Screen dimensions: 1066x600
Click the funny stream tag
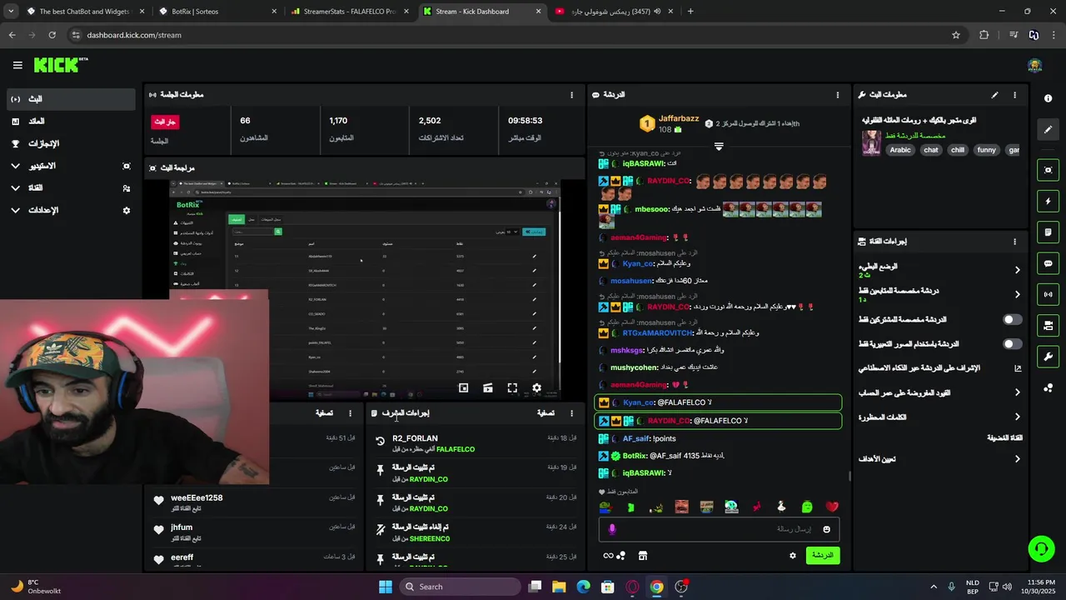(x=986, y=150)
